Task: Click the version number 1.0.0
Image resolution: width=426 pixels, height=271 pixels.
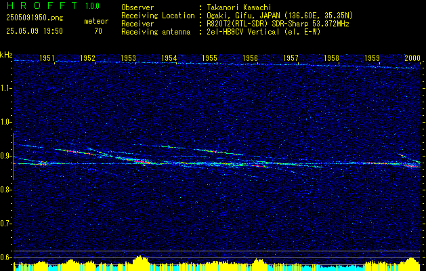Action: [x=92, y=6]
